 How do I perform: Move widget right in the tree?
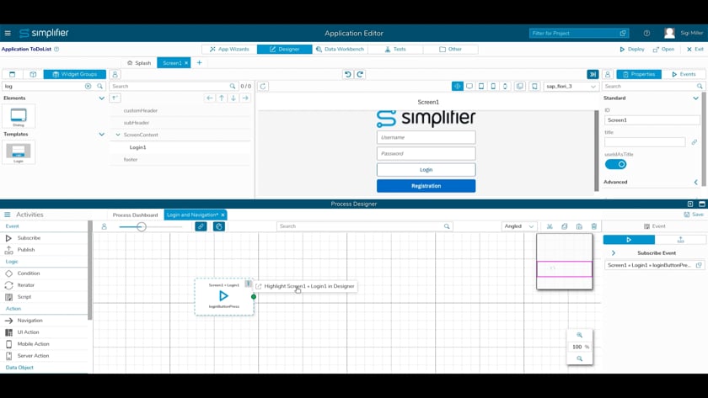coord(245,98)
